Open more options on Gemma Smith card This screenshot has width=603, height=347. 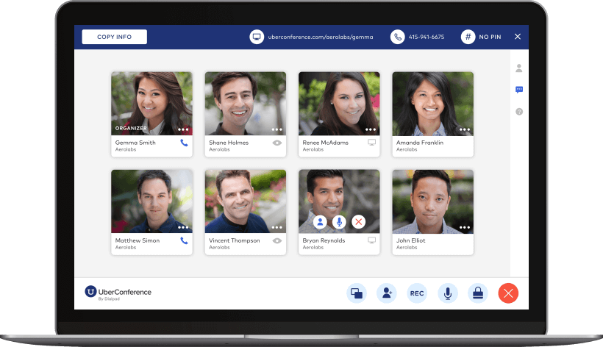click(183, 129)
